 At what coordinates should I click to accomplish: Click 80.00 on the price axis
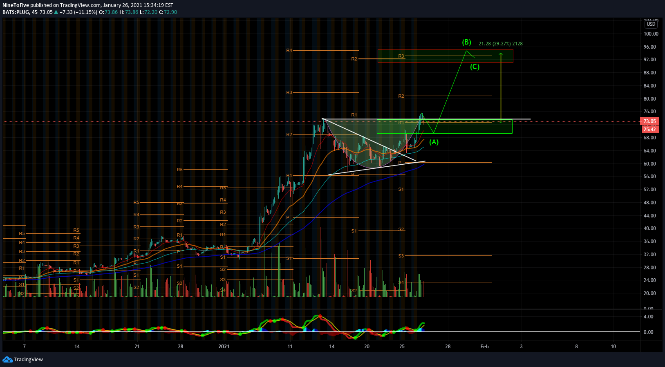point(650,99)
